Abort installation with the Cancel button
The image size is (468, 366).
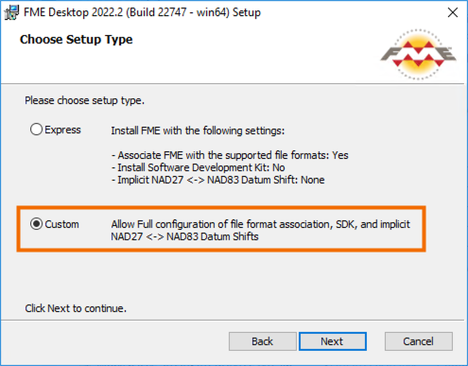[419, 341]
